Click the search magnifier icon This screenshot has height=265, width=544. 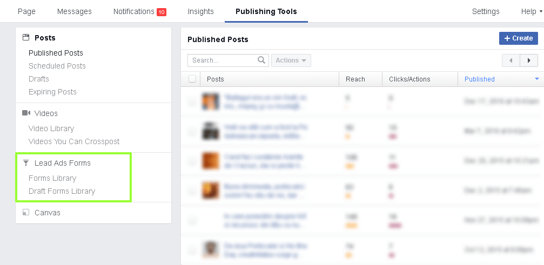click(261, 60)
